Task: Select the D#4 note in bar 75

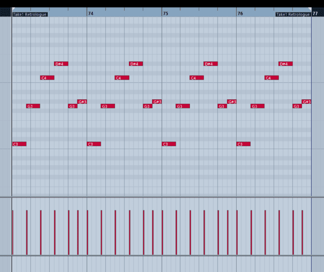Action: tap(211, 64)
